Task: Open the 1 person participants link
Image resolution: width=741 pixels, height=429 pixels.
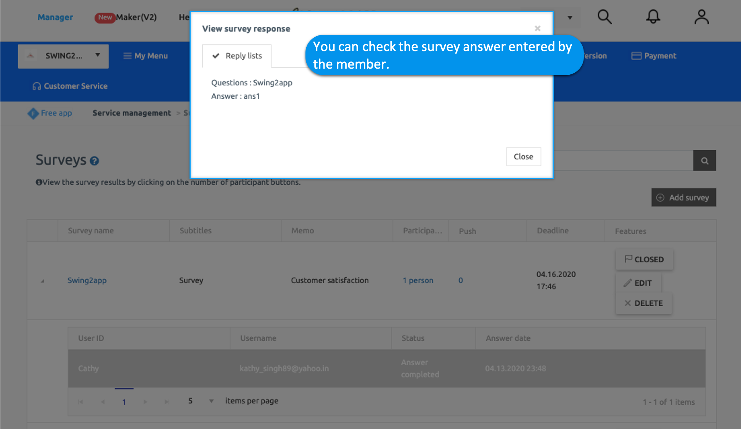Action: (x=418, y=280)
